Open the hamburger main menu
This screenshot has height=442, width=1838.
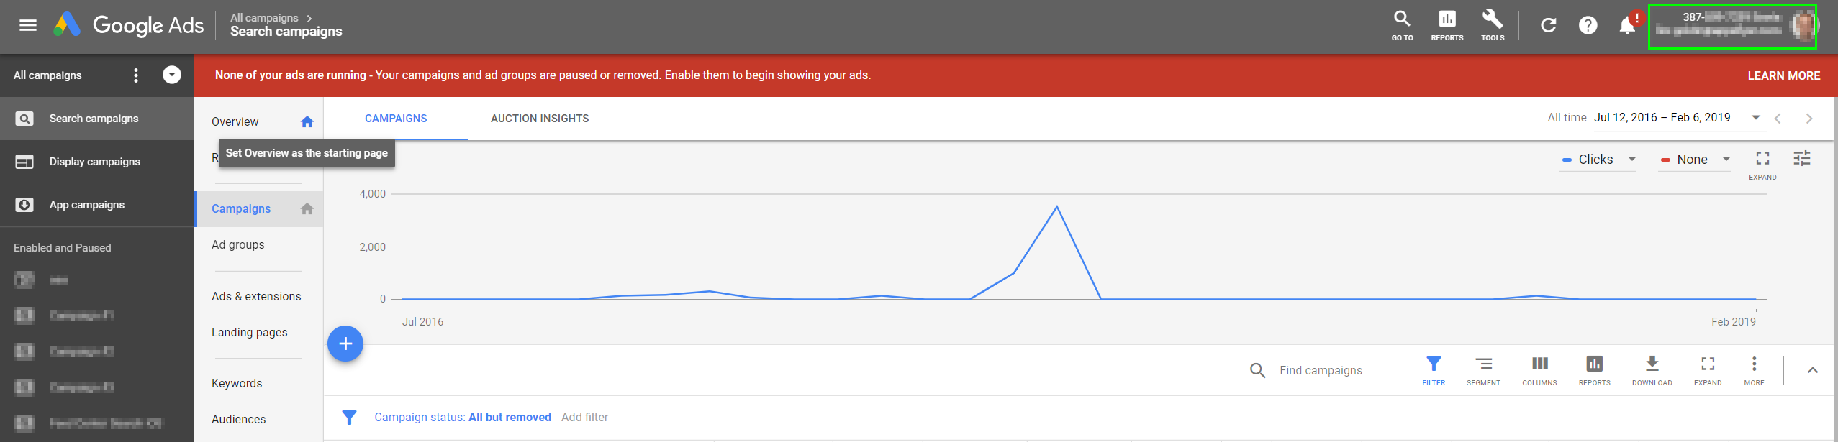[27, 26]
